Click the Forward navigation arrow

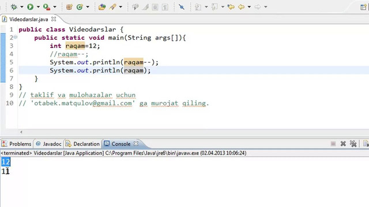tap(258, 7)
